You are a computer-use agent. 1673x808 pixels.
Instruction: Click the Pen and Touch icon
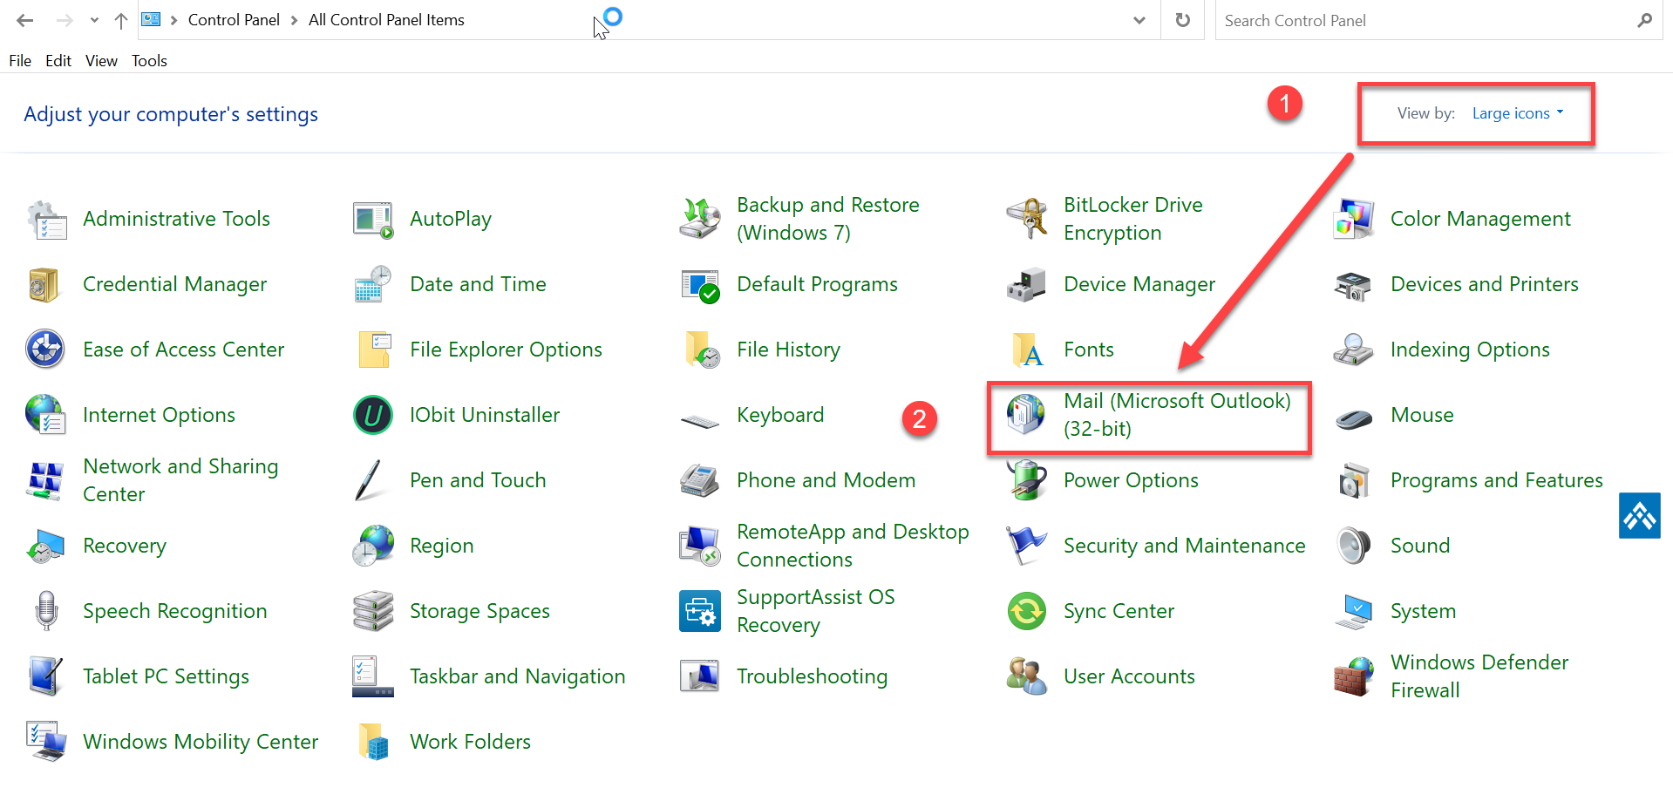coord(370,480)
